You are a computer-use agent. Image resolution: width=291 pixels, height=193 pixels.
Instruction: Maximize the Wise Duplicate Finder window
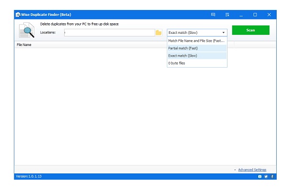tap(255, 15)
